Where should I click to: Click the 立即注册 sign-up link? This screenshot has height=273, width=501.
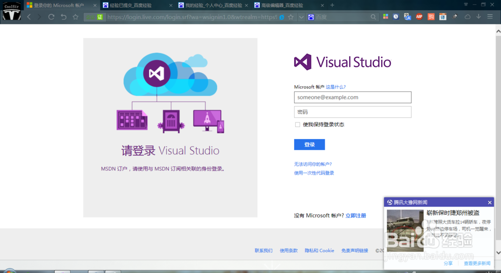pos(356,215)
